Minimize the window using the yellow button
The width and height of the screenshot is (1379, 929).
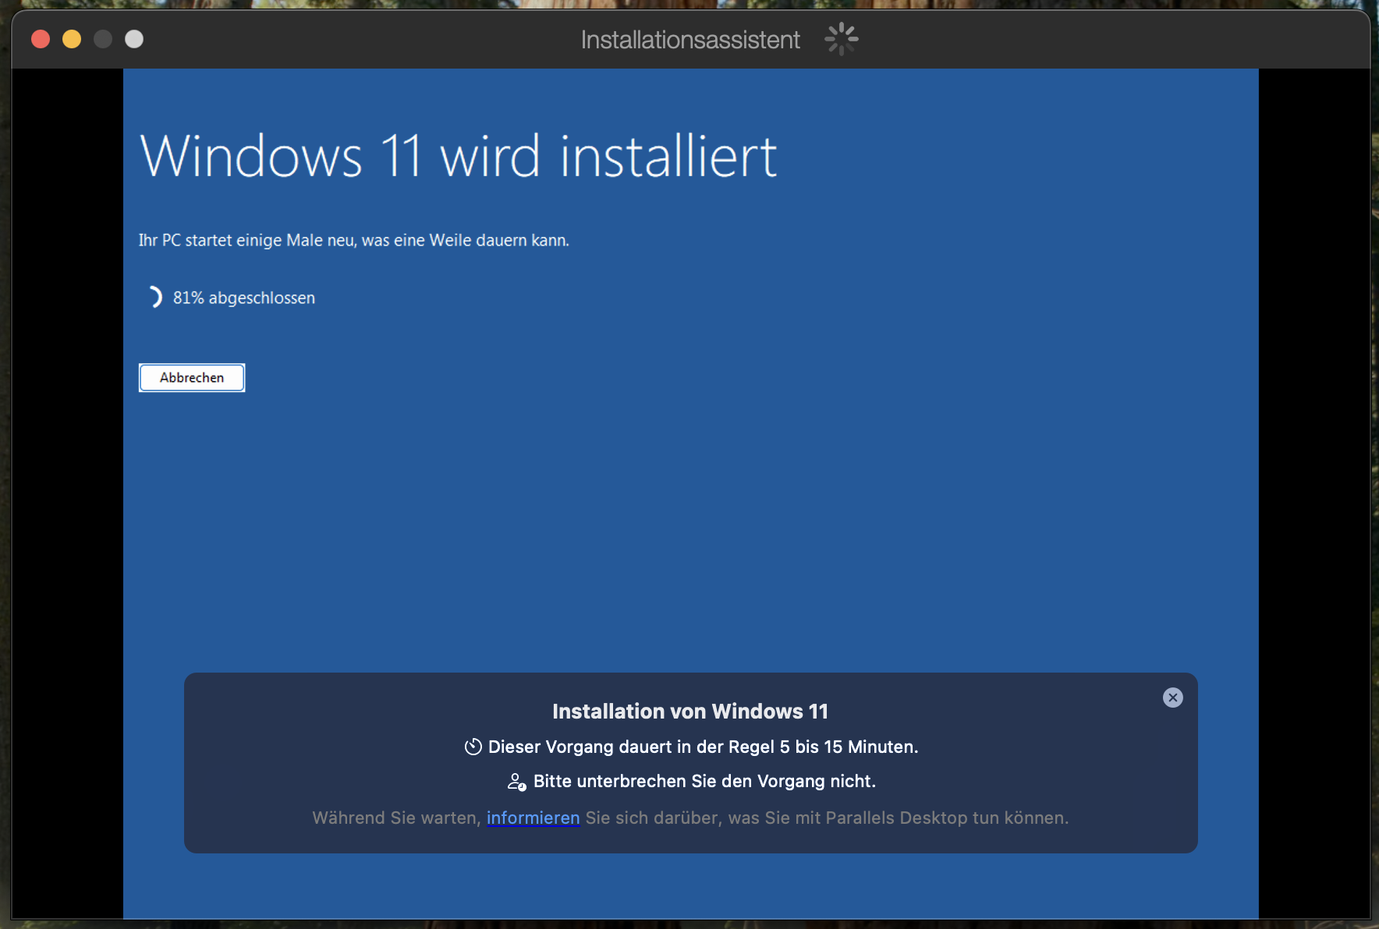(72, 39)
